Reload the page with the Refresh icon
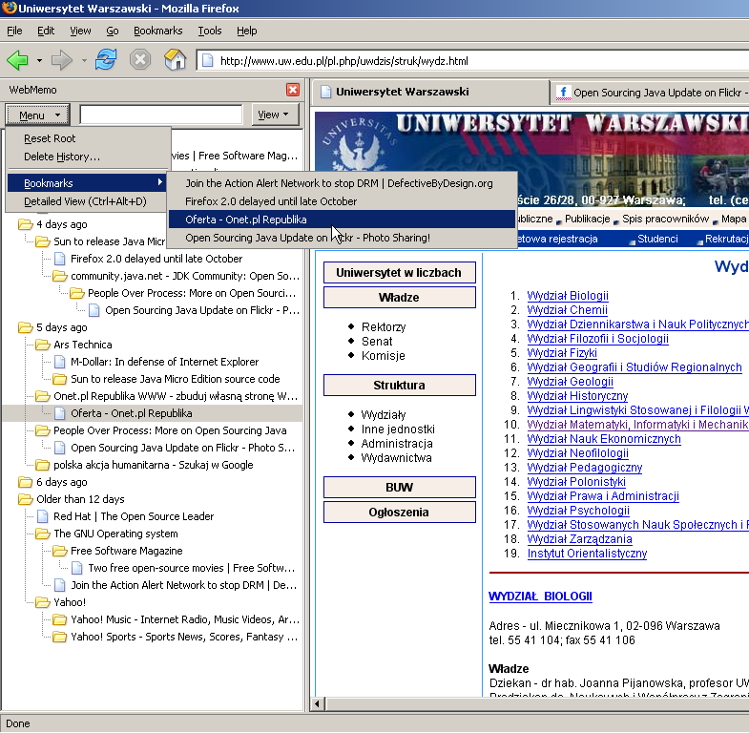The height and width of the screenshot is (733, 749). point(106,60)
